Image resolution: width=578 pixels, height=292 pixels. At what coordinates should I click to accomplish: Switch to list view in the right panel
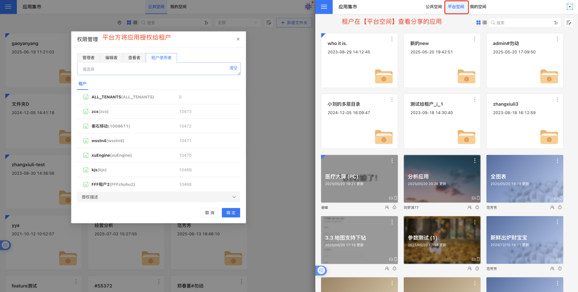pyautogui.click(x=484, y=23)
